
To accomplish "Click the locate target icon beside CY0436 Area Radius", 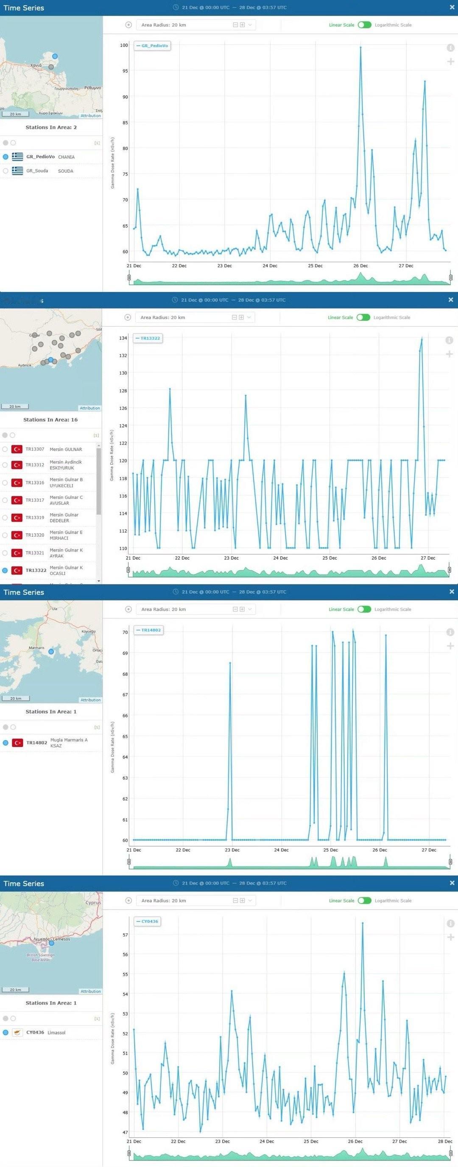I will 128,901.
